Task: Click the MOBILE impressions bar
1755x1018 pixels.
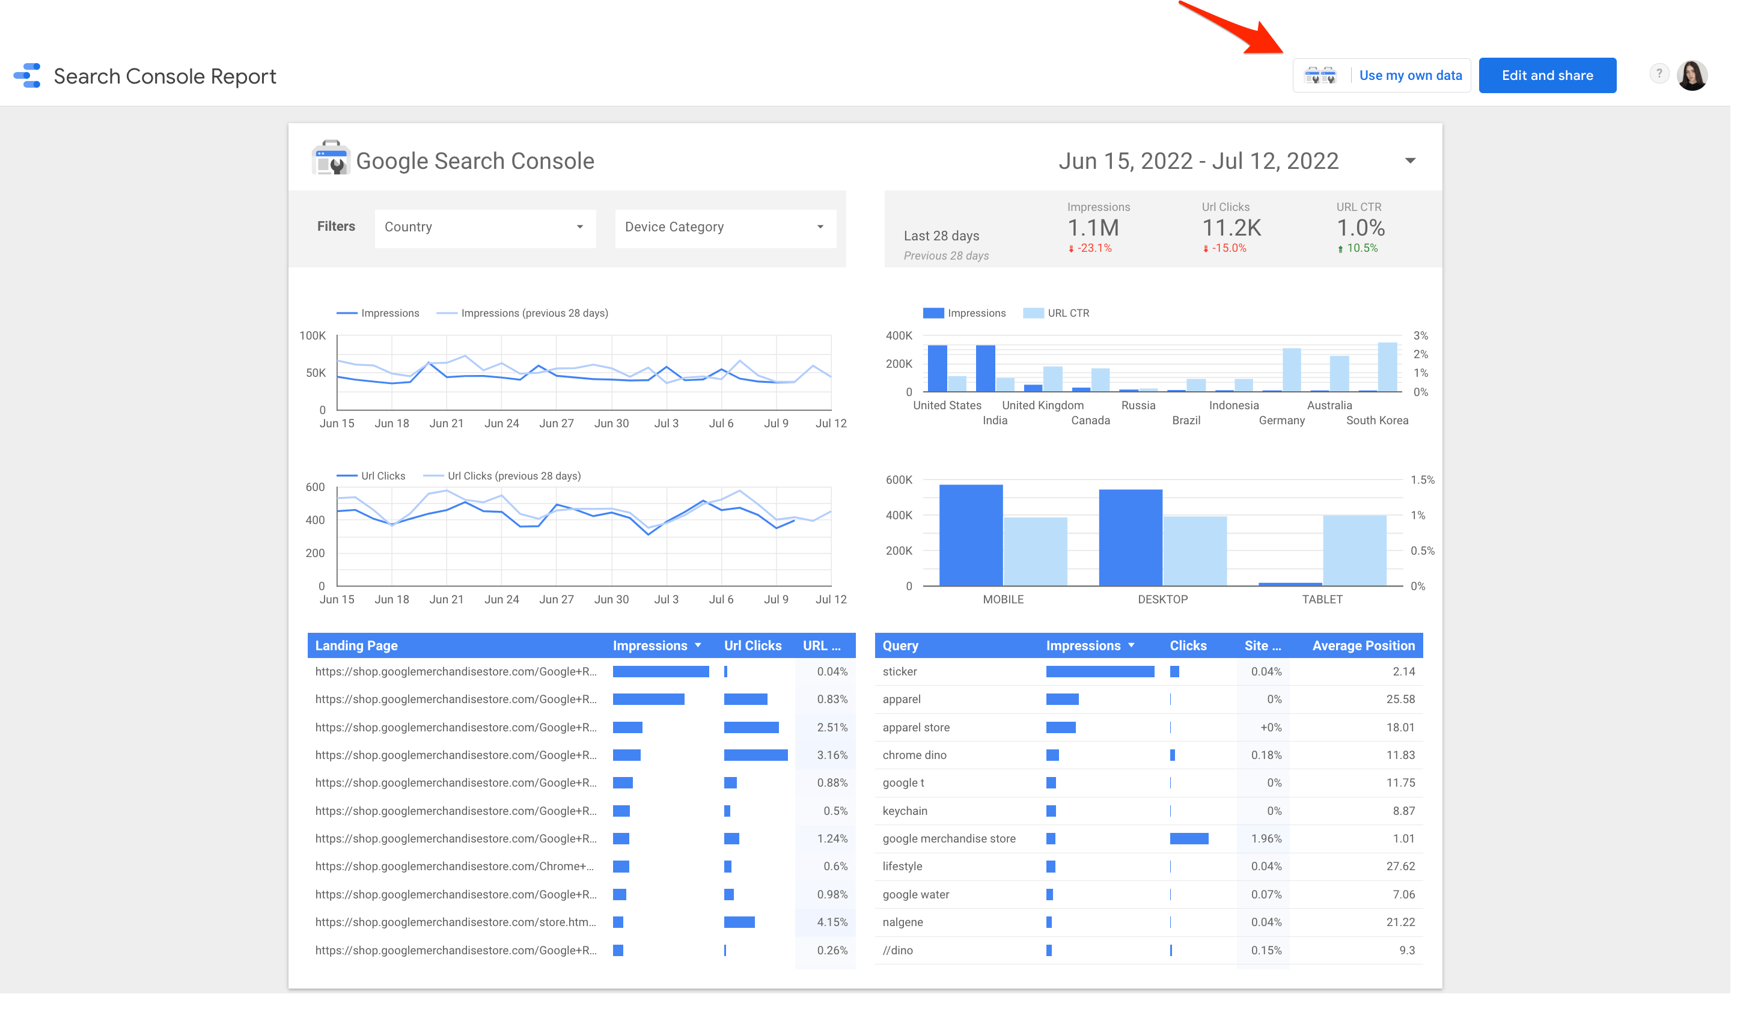Action: (971, 535)
